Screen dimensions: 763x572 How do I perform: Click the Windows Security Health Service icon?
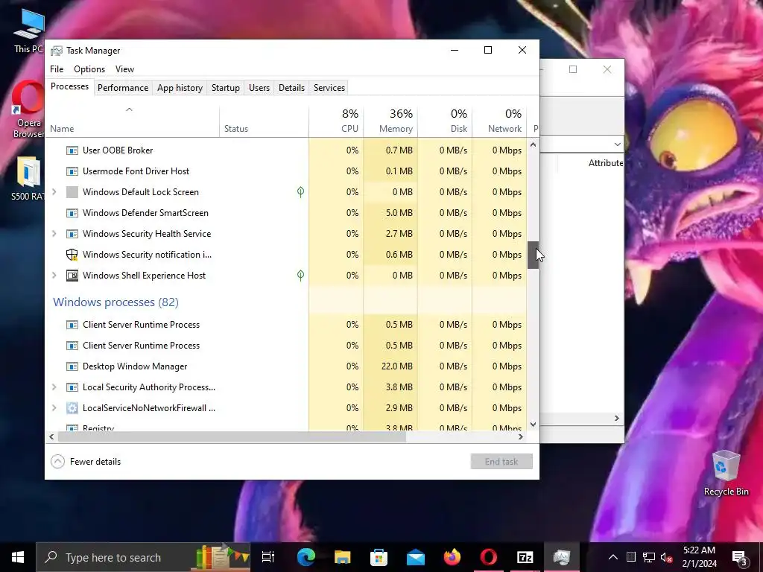click(72, 234)
